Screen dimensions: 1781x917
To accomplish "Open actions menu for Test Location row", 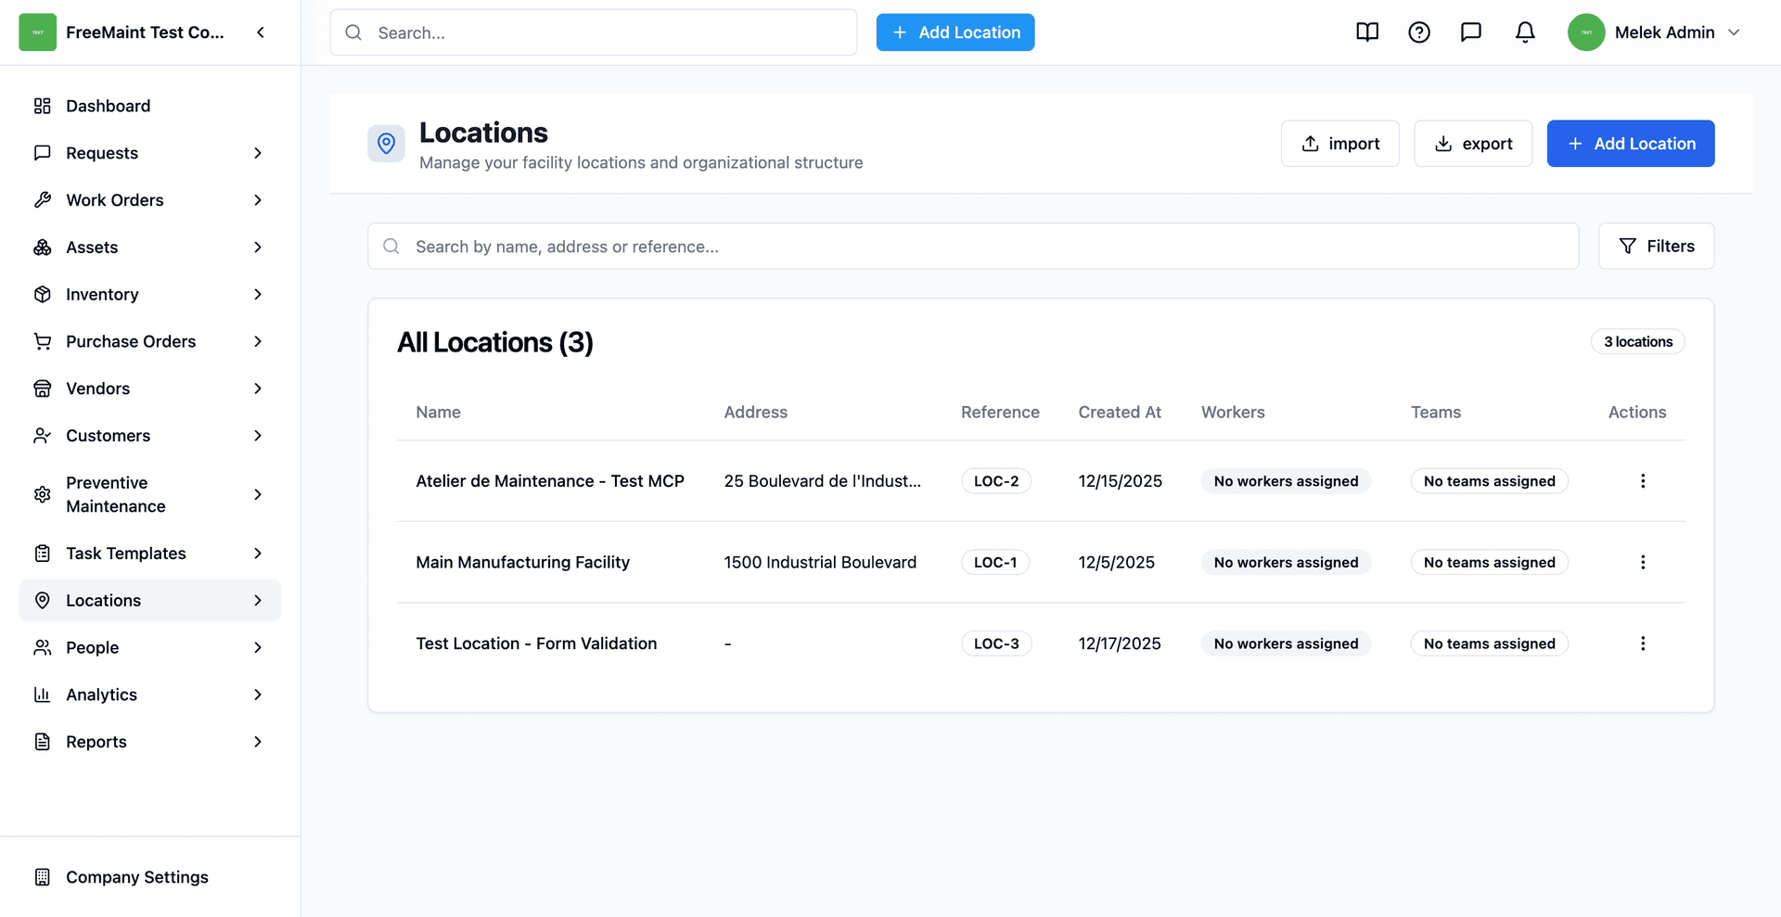I will point(1643,643).
